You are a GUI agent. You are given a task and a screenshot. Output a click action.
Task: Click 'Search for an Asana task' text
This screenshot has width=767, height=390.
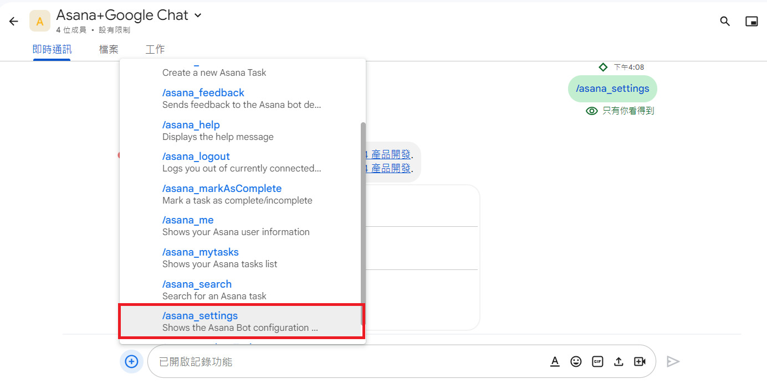tap(214, 296)
